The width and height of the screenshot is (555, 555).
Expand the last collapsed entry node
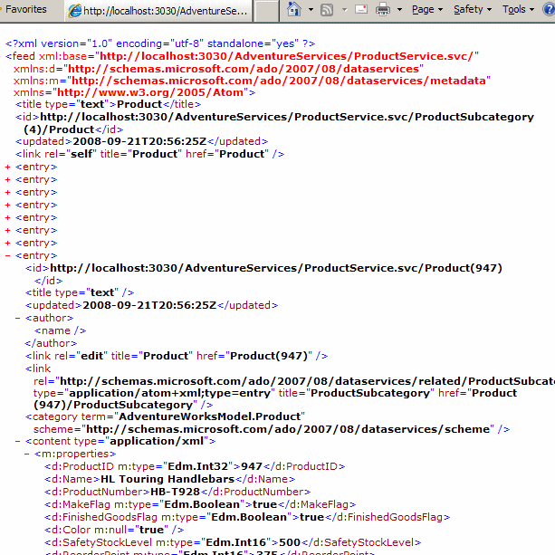(x=8, y=244)
